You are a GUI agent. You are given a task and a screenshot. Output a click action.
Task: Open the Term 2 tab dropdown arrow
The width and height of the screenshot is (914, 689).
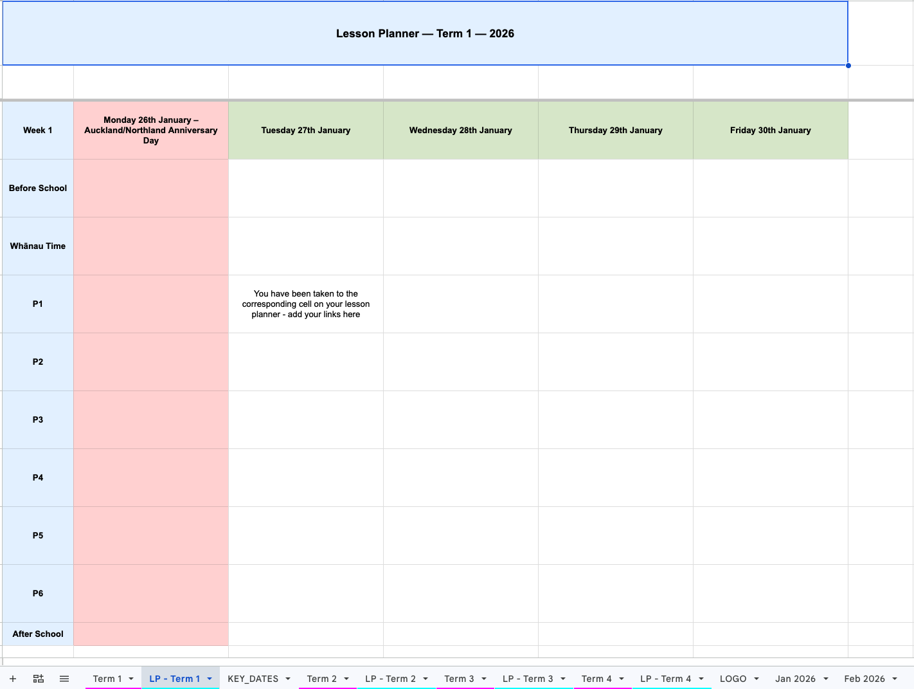click(x=346, y=679)
